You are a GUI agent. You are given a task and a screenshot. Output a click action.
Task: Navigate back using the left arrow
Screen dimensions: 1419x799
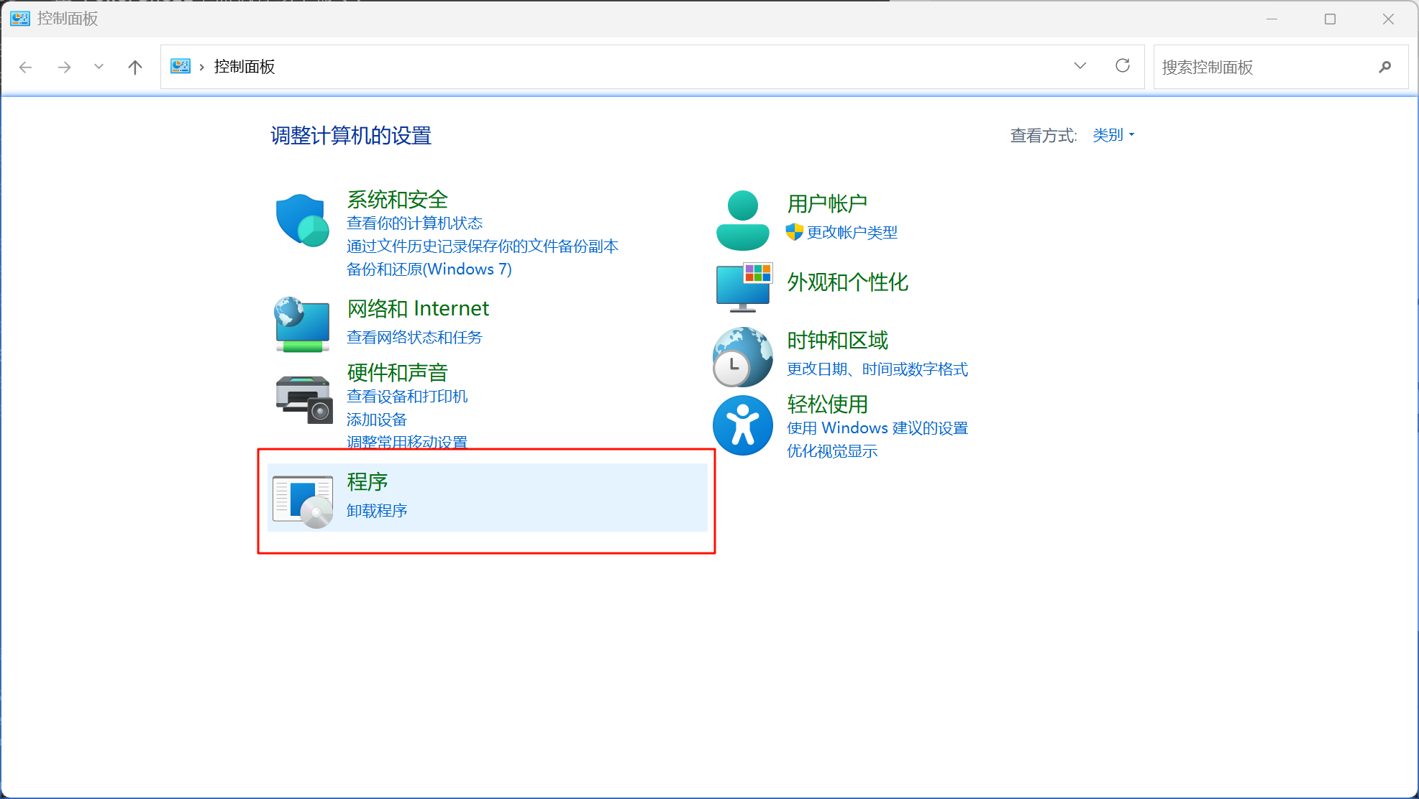[26, 66]
